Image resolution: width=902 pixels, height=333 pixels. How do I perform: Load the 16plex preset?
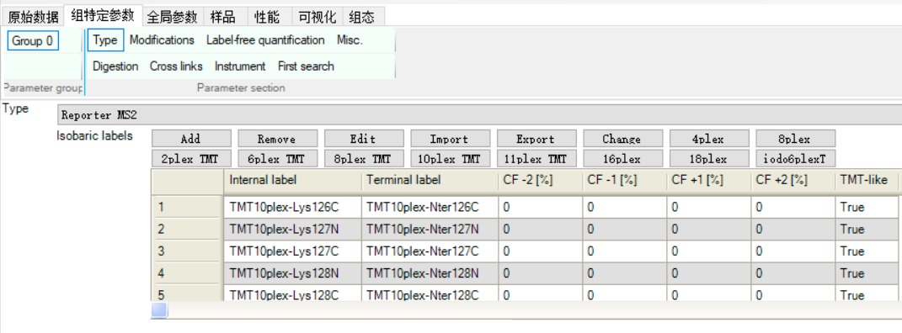point(622,159)
